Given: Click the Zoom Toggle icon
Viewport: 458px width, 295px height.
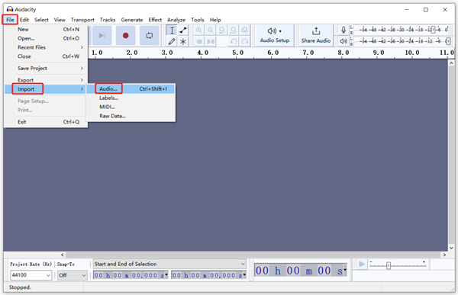Looking at the screenshot, I should pos(245,30).
